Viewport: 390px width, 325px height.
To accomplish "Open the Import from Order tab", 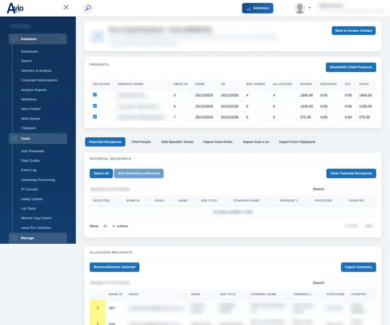I will (218, 142).
